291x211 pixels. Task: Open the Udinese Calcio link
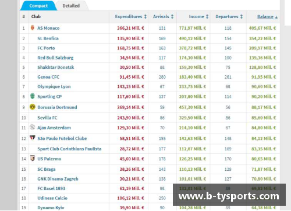click(52, 198)
